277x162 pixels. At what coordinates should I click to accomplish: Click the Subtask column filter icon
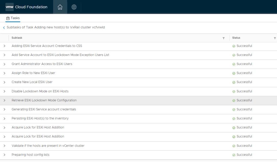(223, 38)
